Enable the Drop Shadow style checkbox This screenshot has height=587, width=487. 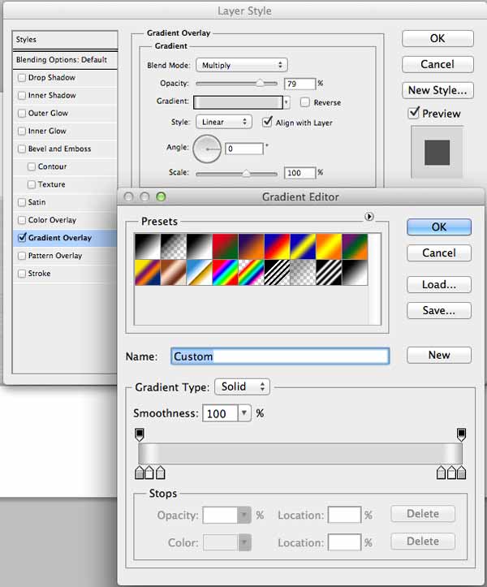[x=22, y=77]
